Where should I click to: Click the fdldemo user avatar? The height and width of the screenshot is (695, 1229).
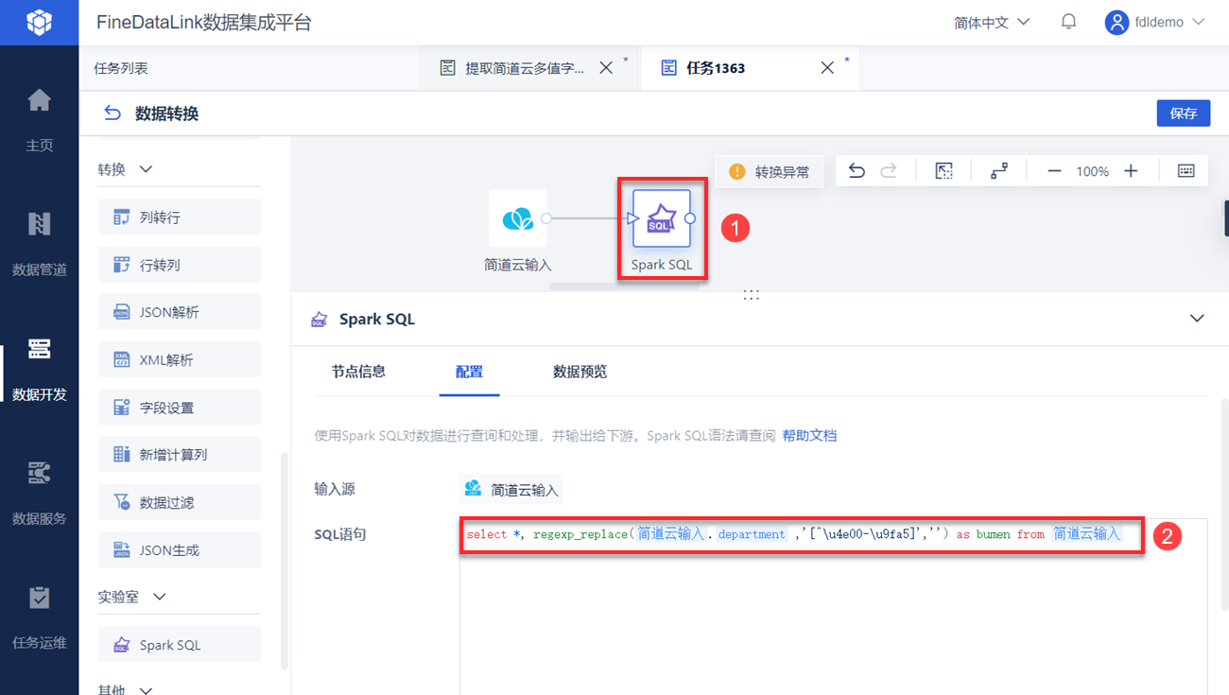pos(1117,23)
